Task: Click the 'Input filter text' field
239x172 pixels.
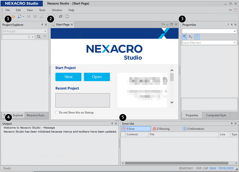Action: coord(207,43)
